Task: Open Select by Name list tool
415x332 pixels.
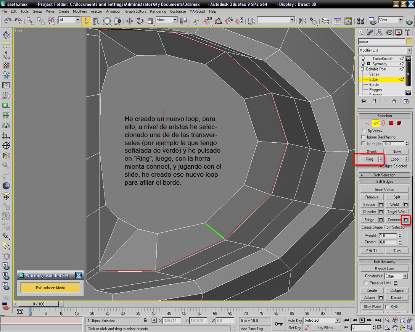Action: 97,21
